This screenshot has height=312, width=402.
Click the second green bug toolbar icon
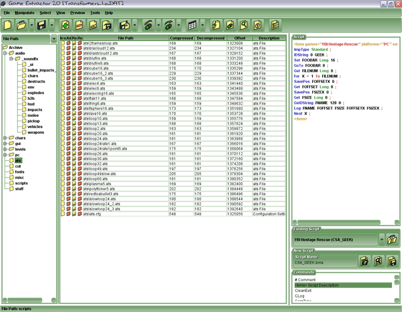(168, 25)
